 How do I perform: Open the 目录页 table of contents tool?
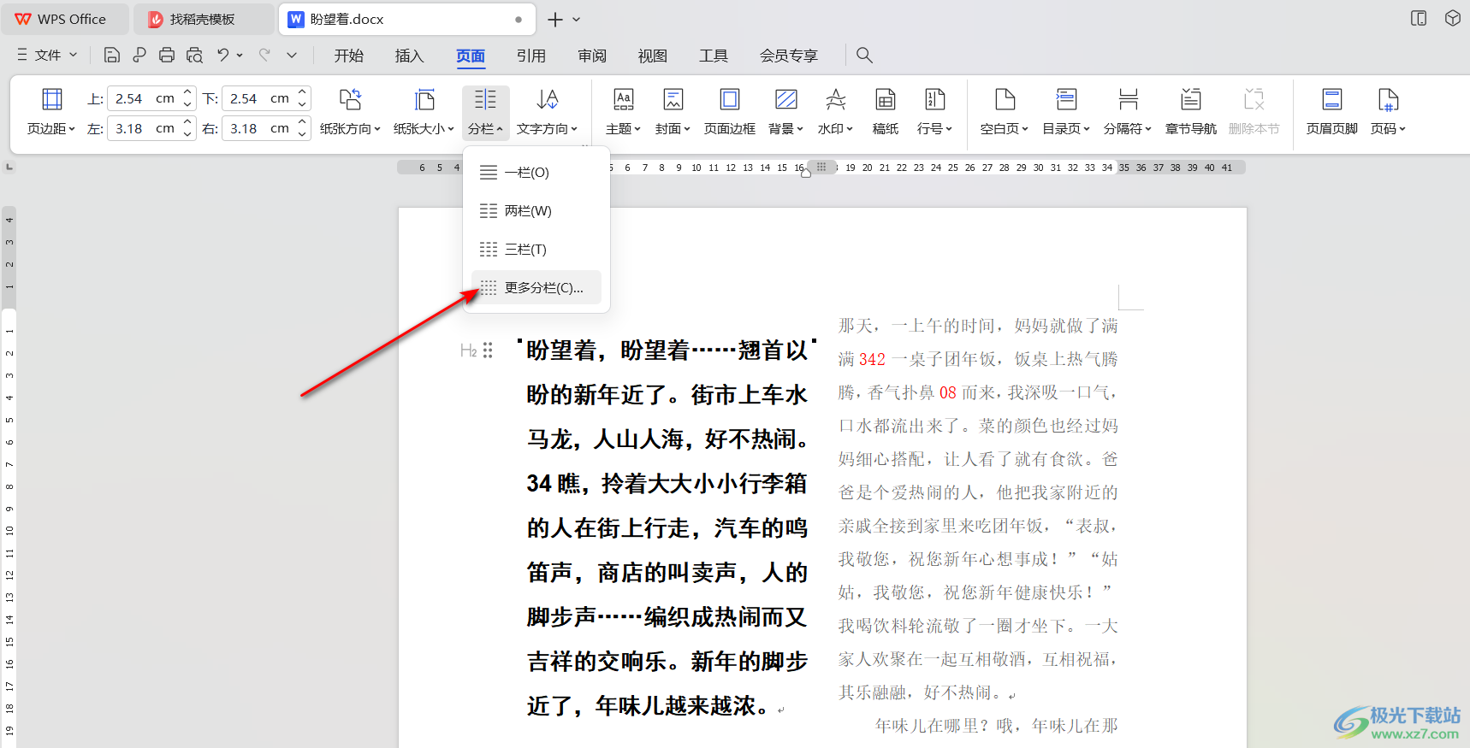click(x=1066, y=112)
